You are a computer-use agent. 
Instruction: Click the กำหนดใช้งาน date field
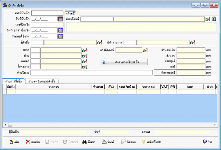pos(44,36)
